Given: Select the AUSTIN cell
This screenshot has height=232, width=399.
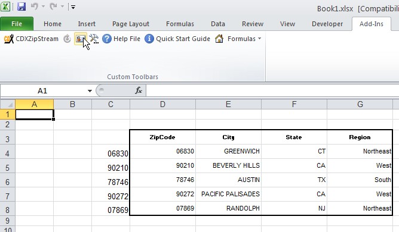Looking at the screenshot, I should pos(228,180).
